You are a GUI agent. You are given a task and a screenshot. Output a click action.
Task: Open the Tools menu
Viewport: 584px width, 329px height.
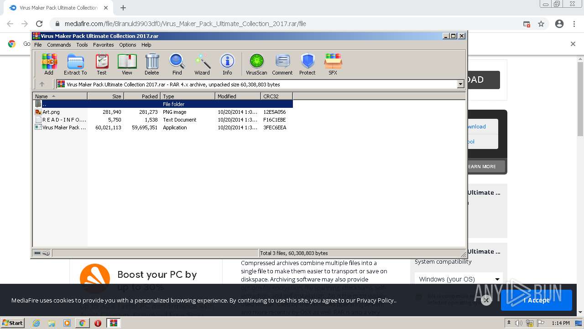click(x=82, y=45)
